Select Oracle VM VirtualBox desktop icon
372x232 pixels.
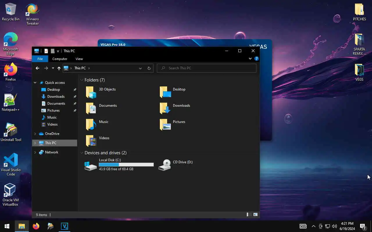click(x=10, y=195)
